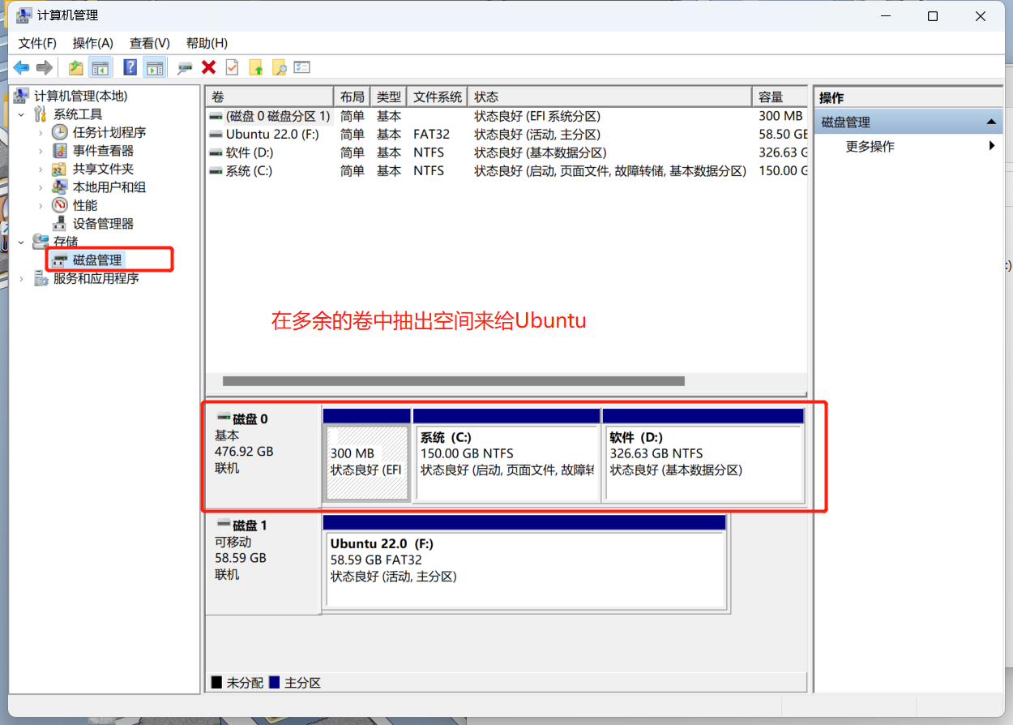Click the volume list horizontal scrollbar
The image size is (1013, 725).
(x=454, y=381)
